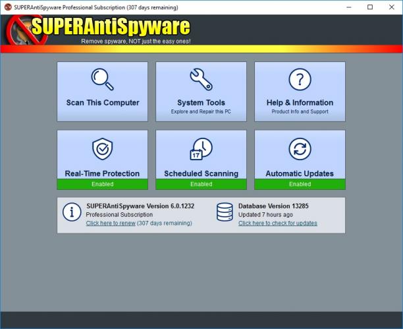Toggle the Scheduled Scanning Enabled status bar
The image size is (403, 329).
point(201,184)
